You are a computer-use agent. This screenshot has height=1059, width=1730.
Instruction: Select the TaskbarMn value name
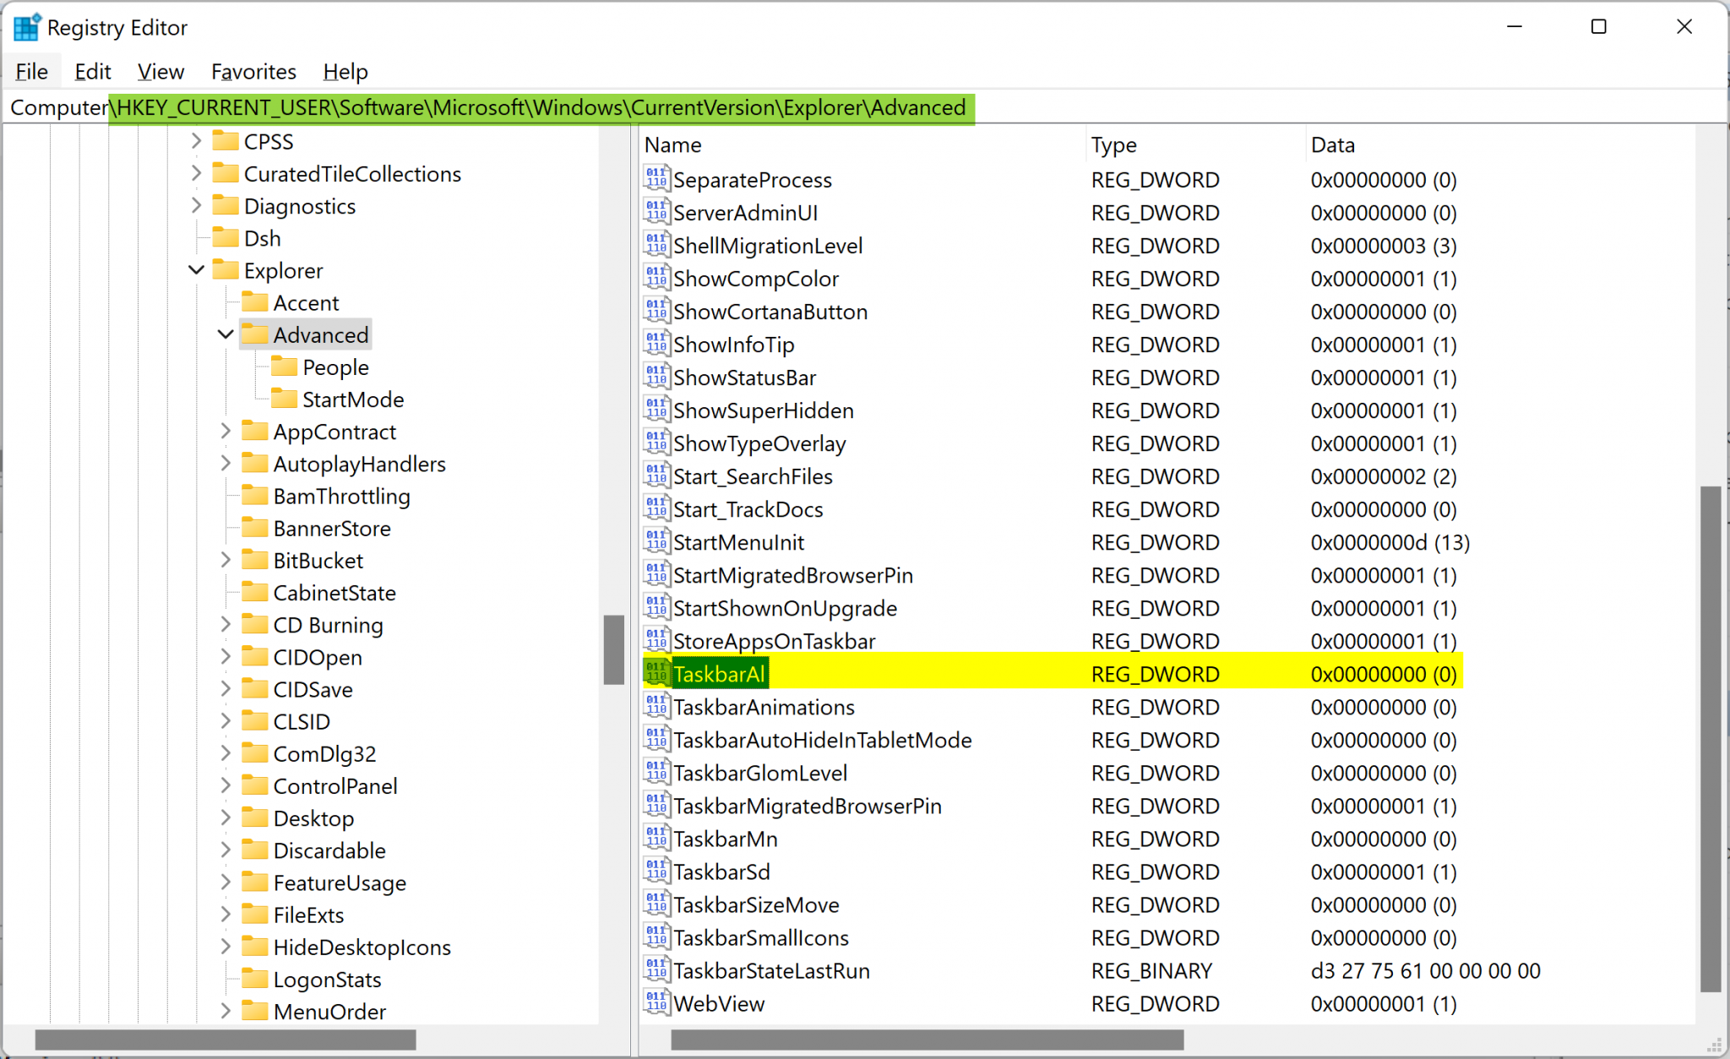coord(725,839)
